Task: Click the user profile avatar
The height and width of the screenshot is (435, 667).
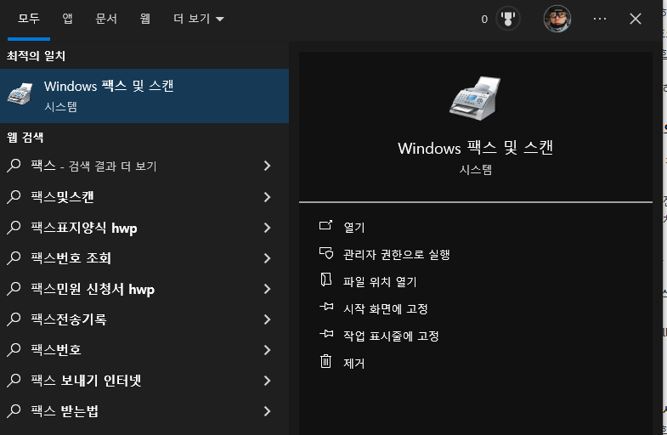Action: [x=557, y=19]
